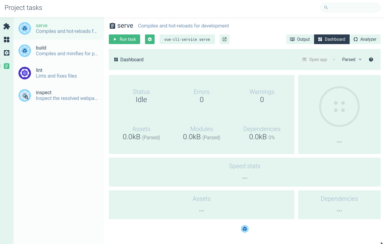Click the Status Idle value
This screenshot has width=384, height=244.
(x=141, y=100)
